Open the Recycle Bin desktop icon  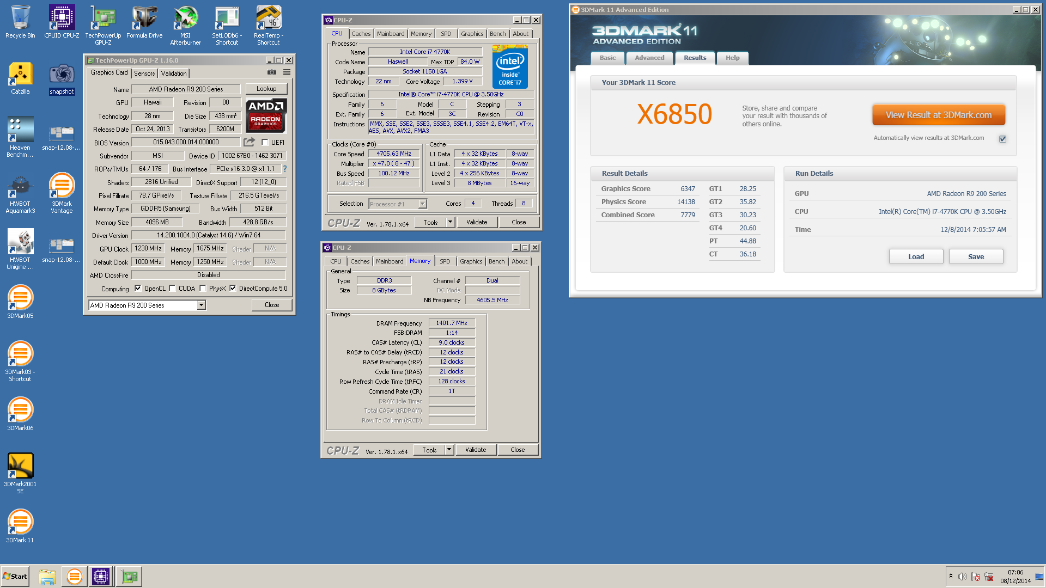[x=20, y=22]
